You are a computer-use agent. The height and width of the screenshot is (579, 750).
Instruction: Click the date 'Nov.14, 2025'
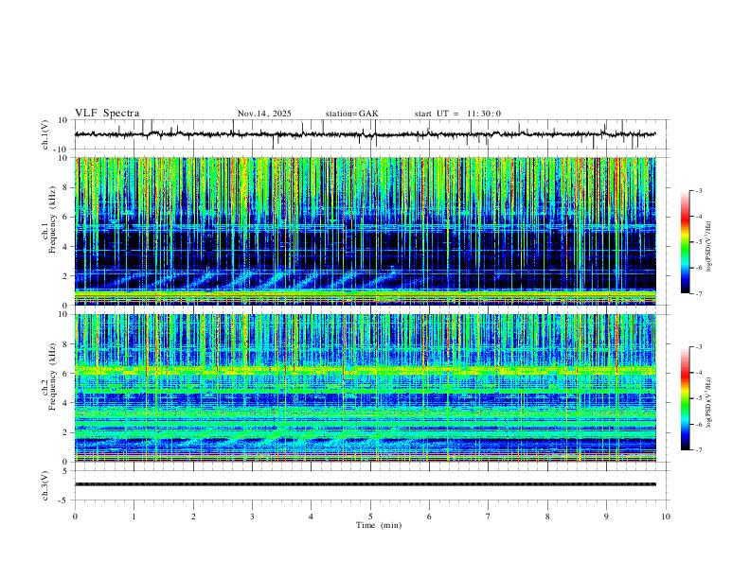[264, 114]
